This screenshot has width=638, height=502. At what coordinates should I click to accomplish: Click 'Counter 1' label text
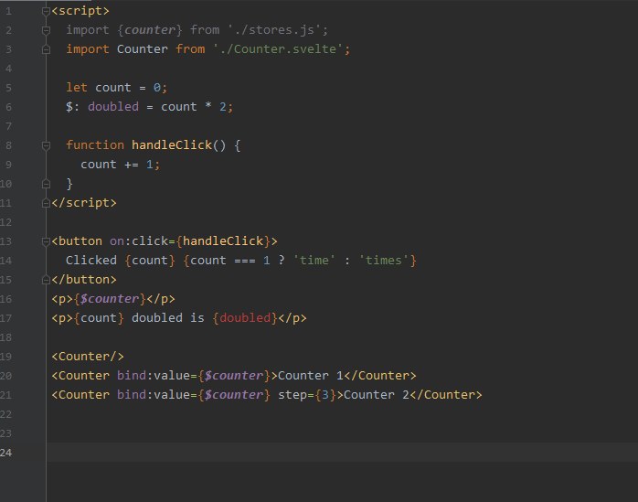311,376
